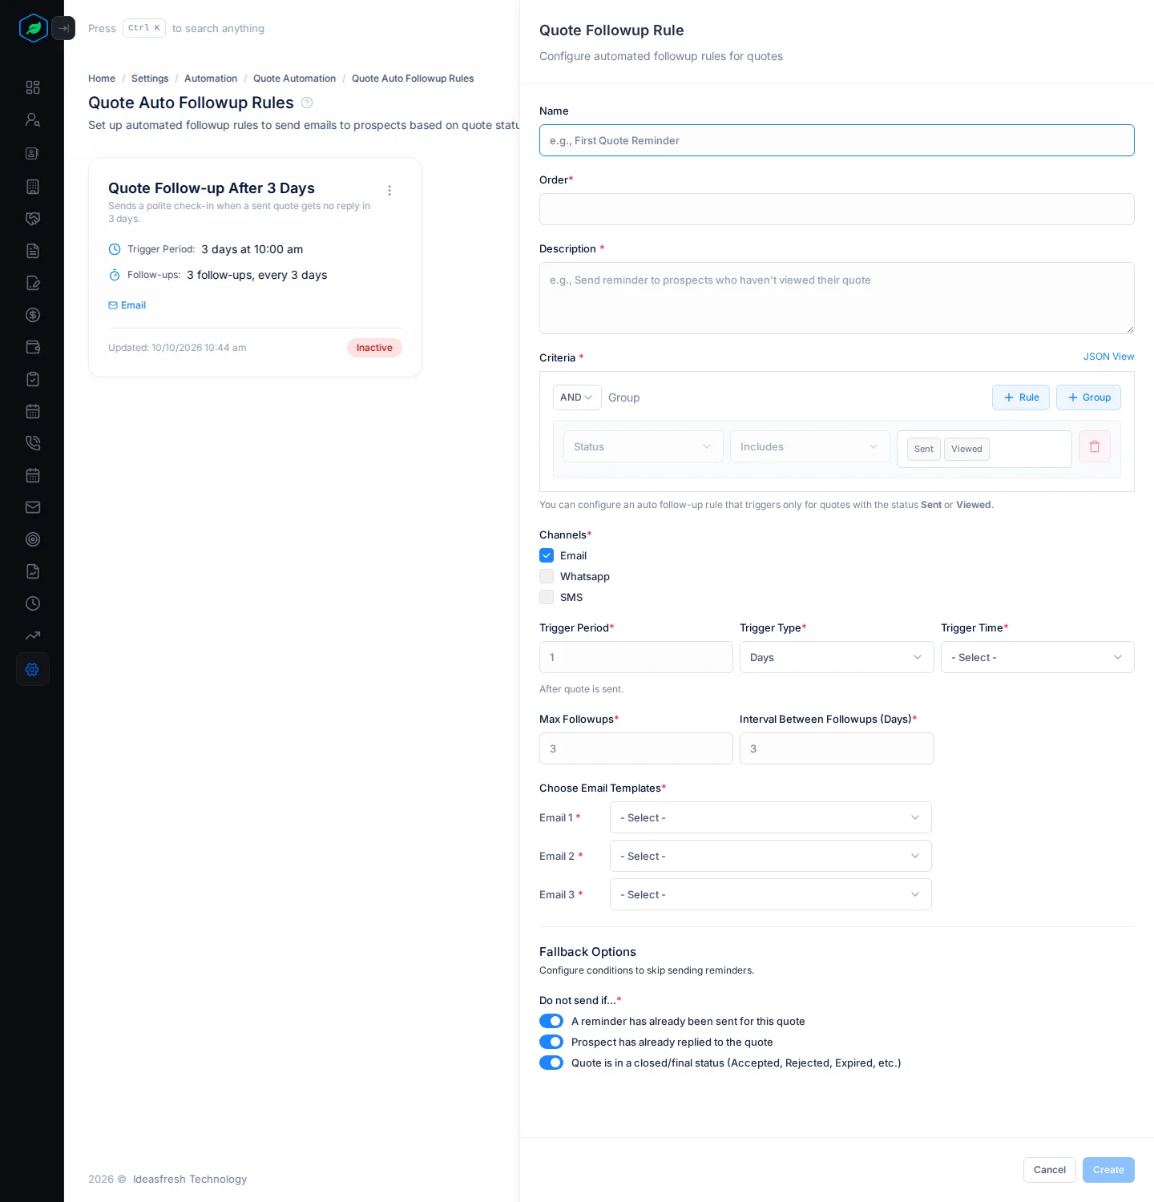Click the help icon beside the page title
1154x1202 pixels.
(307, 103)
